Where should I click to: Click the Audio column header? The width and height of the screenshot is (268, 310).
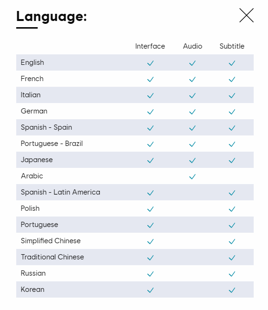[x=193, y=46]
